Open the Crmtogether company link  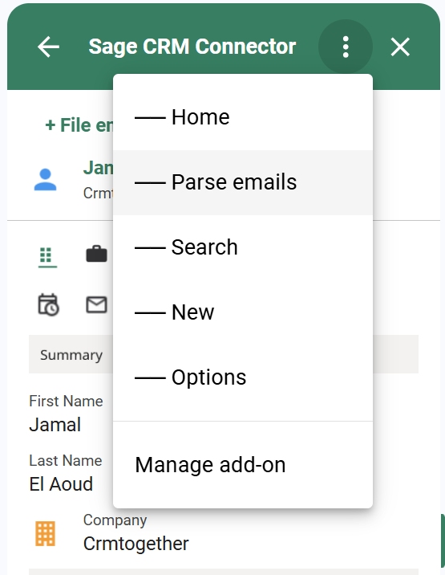point(136,544)
